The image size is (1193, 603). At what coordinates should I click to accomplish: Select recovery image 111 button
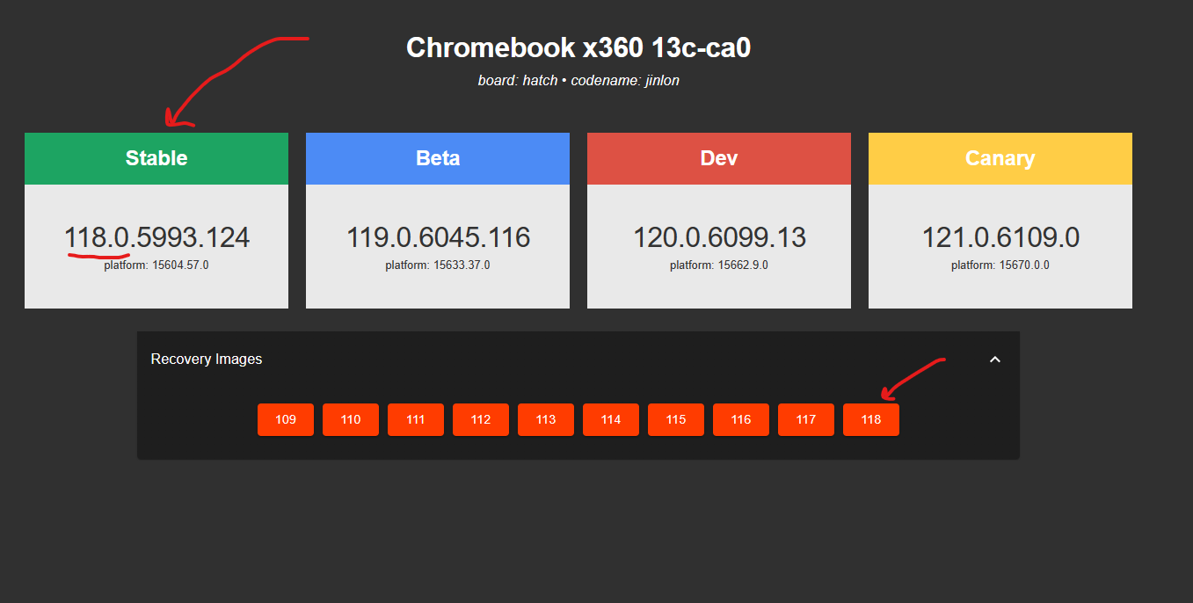pos(416,420)
